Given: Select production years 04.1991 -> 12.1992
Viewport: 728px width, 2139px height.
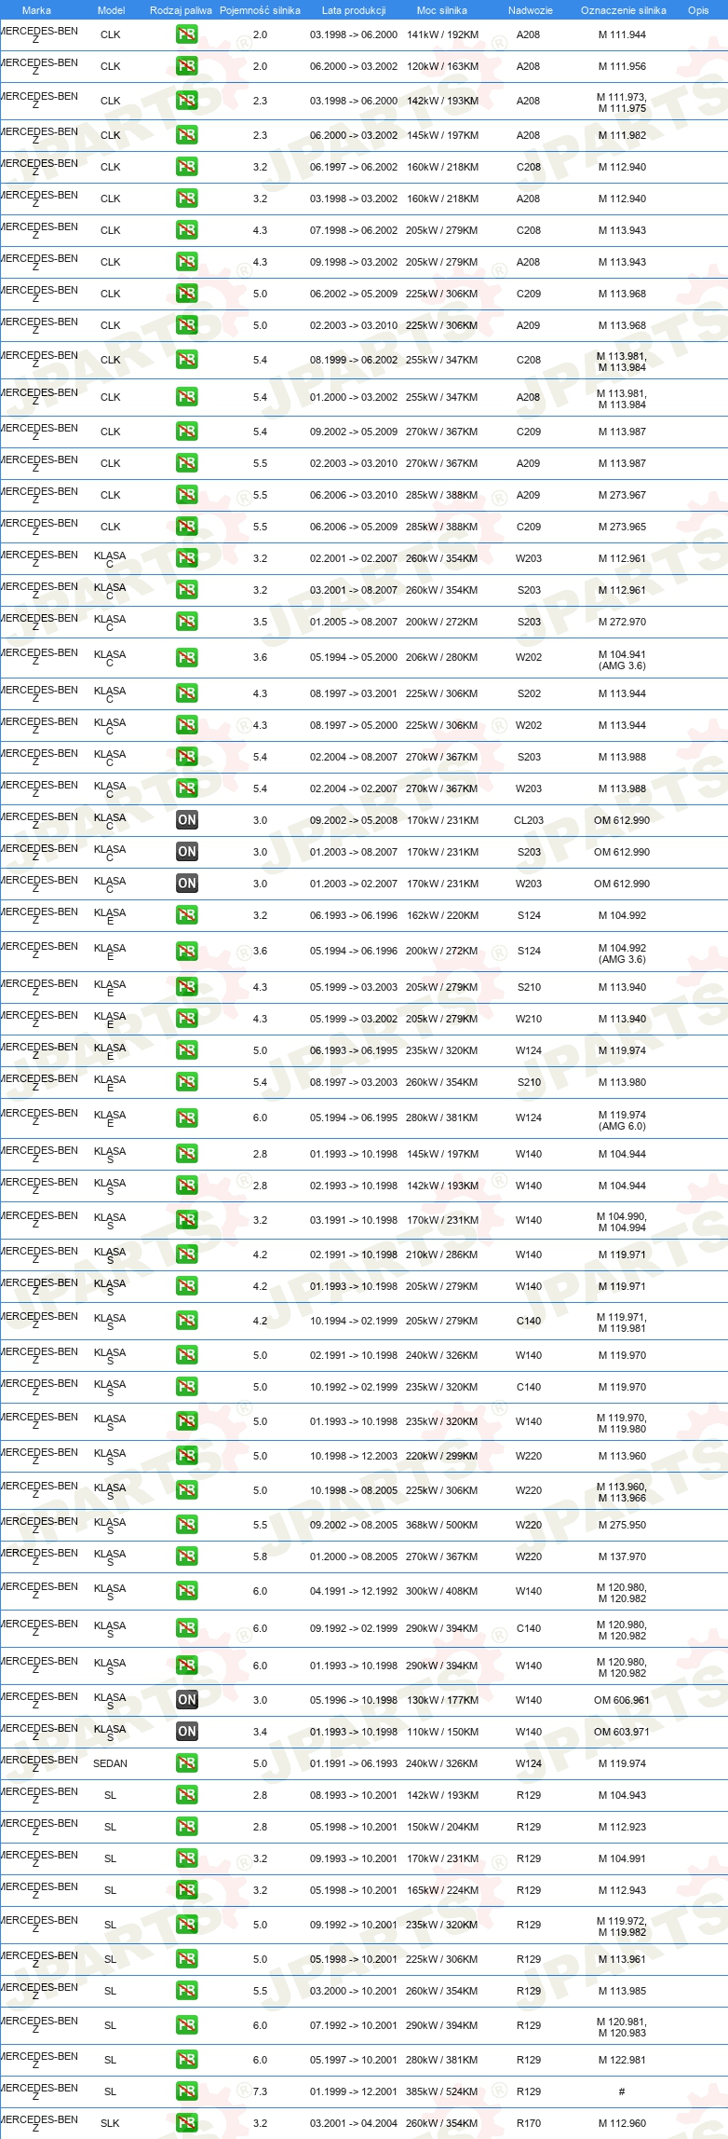Looking at the screenshot, I should pyautogui.click(x=354, y=1591).
